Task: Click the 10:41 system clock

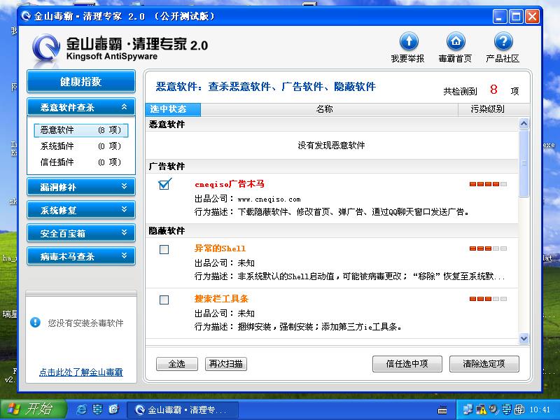Action: click(x=540, y=409)
